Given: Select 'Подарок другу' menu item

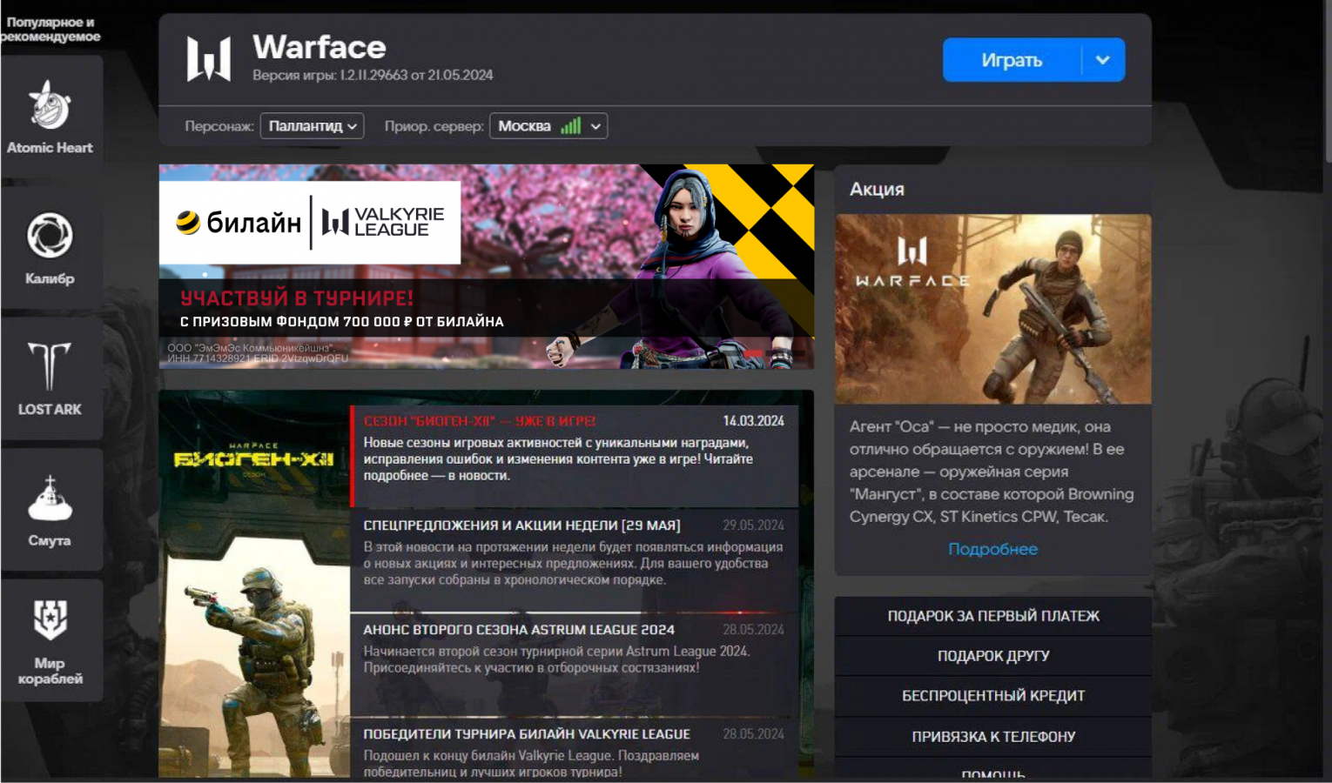Looking at the screenshot, I should [x=993, y=656].
